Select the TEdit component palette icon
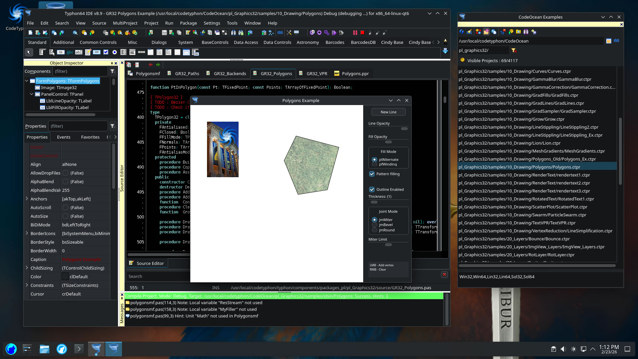The width and height of the screenshot is (638, 359). point(79,52)
